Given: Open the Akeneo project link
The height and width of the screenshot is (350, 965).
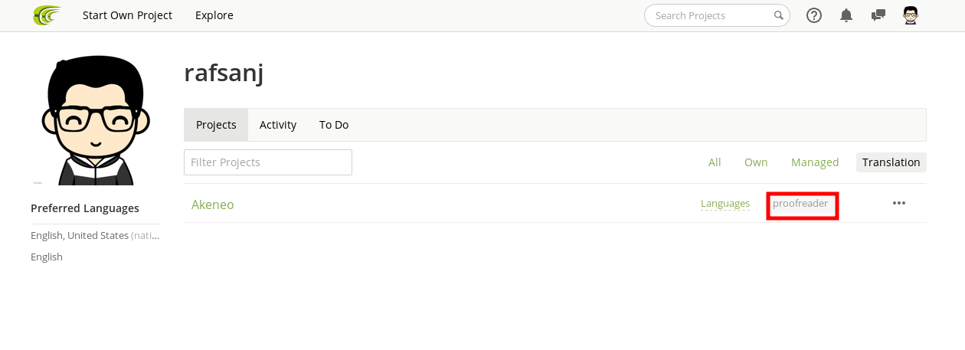Looking at the screenshot, I should (x=213, y=204).
